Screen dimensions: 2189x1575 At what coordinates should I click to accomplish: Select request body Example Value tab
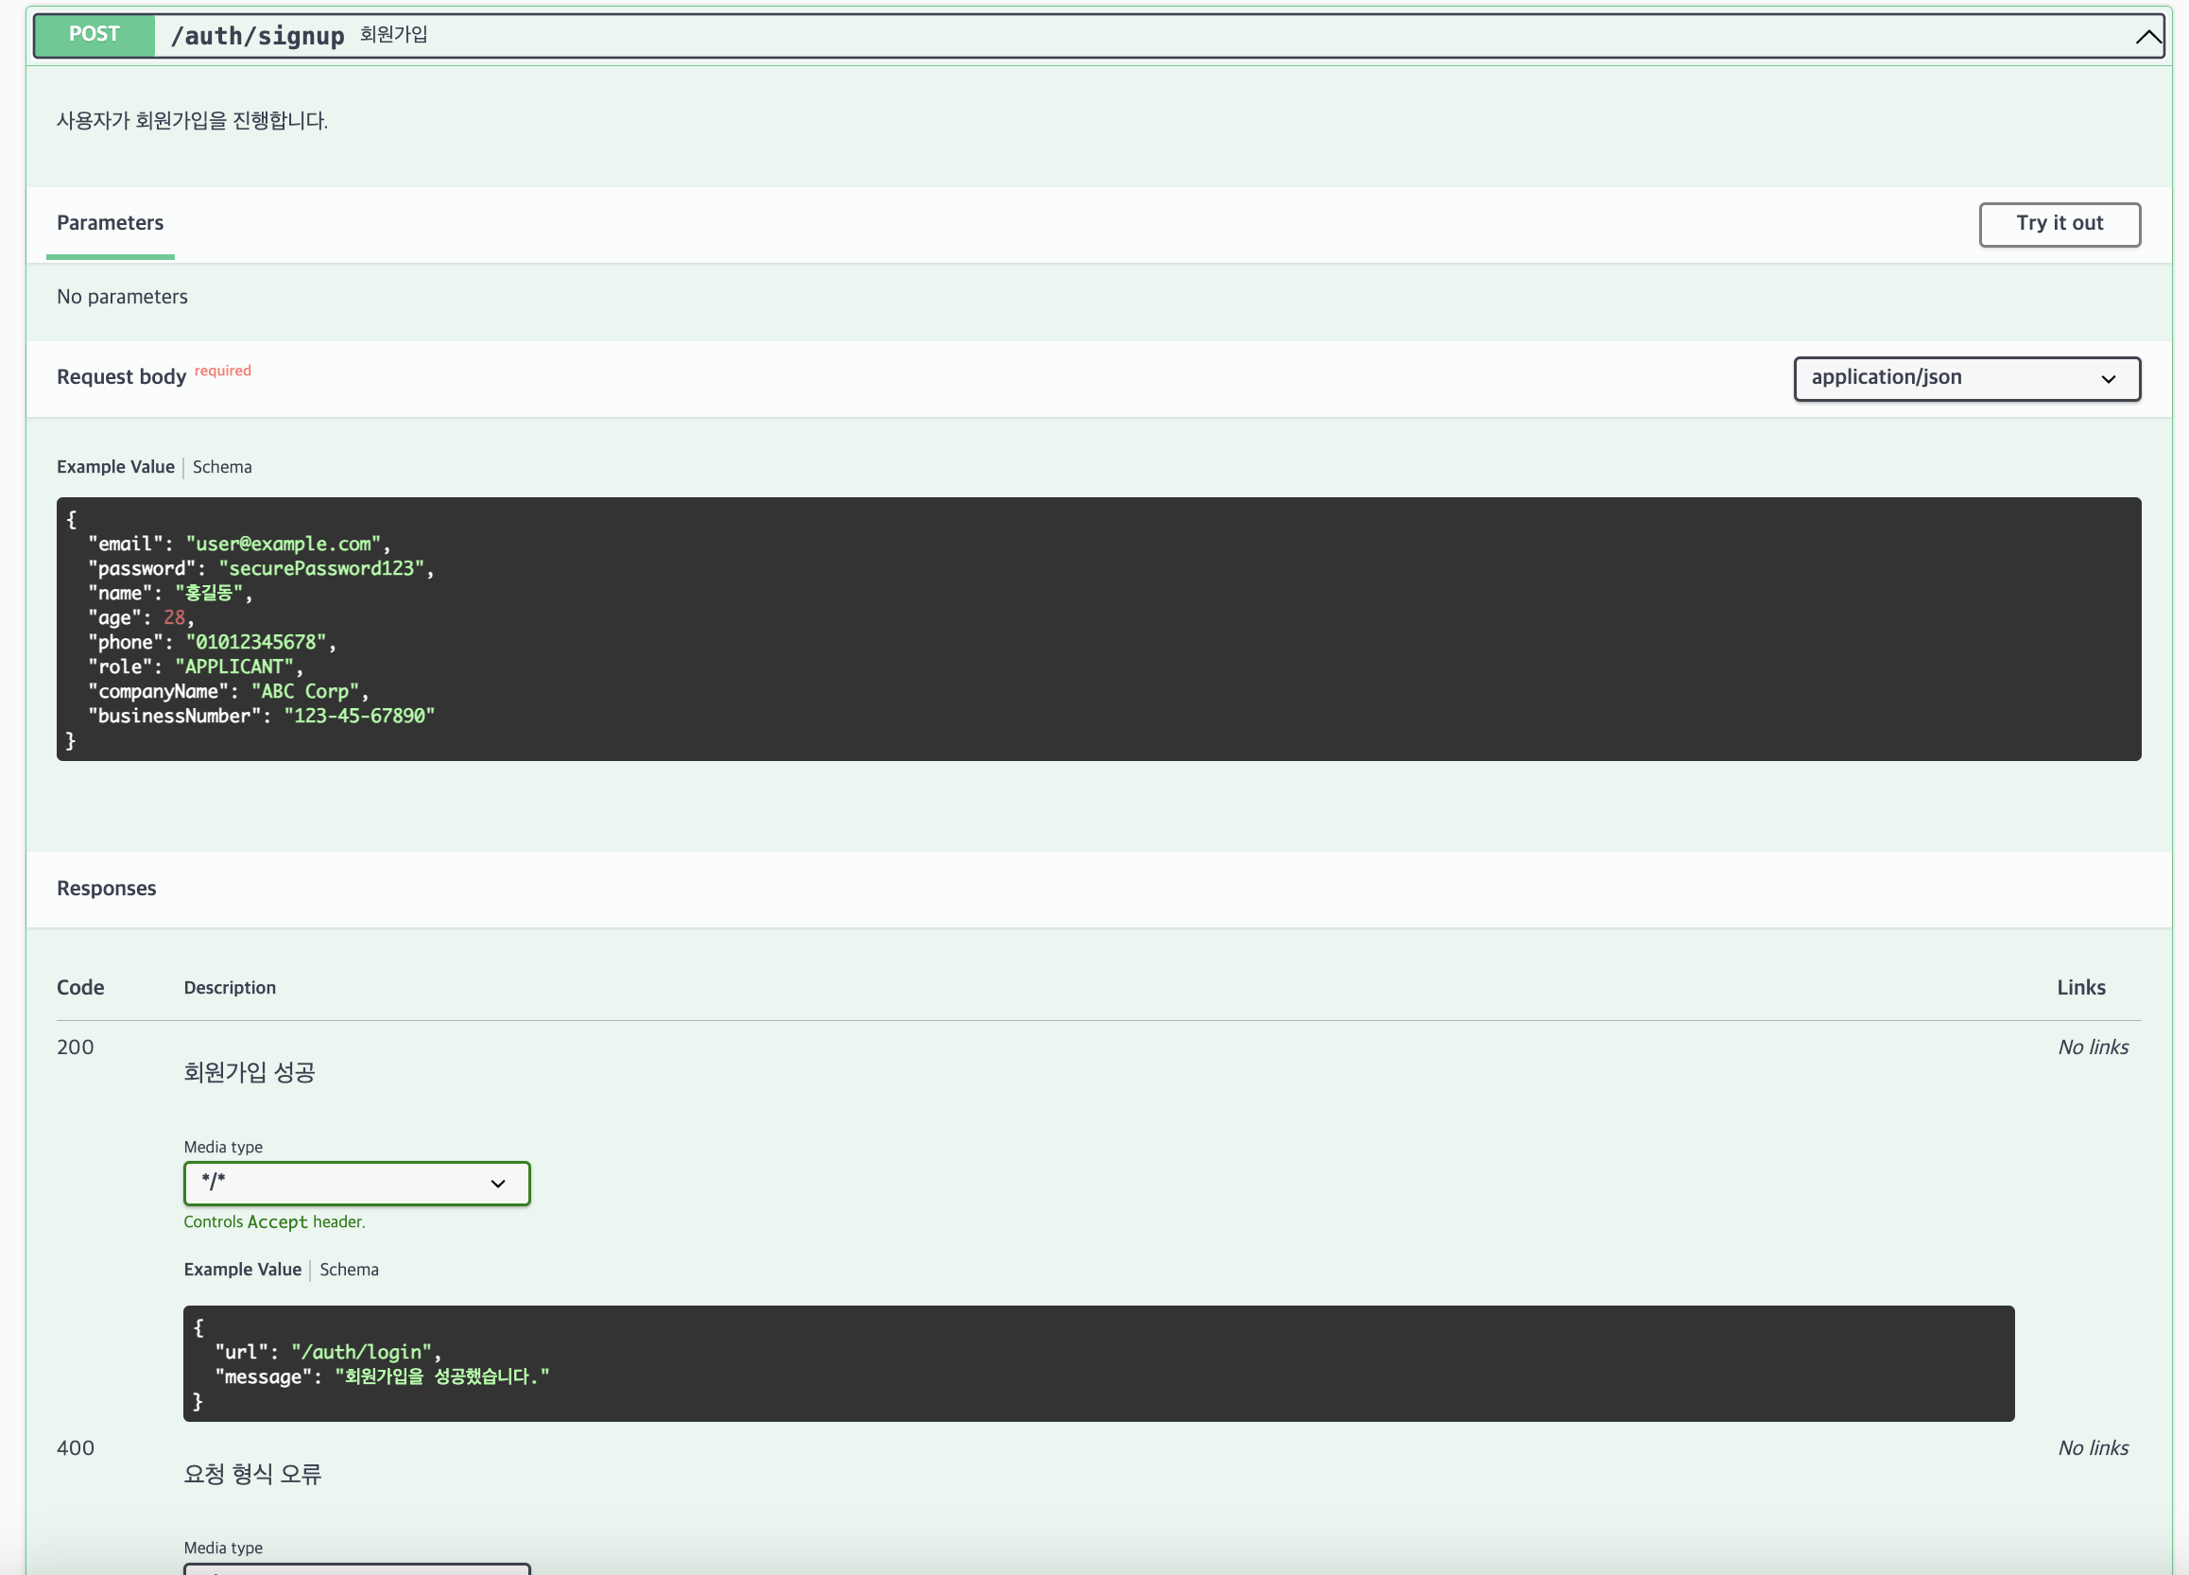coord(116,466)
